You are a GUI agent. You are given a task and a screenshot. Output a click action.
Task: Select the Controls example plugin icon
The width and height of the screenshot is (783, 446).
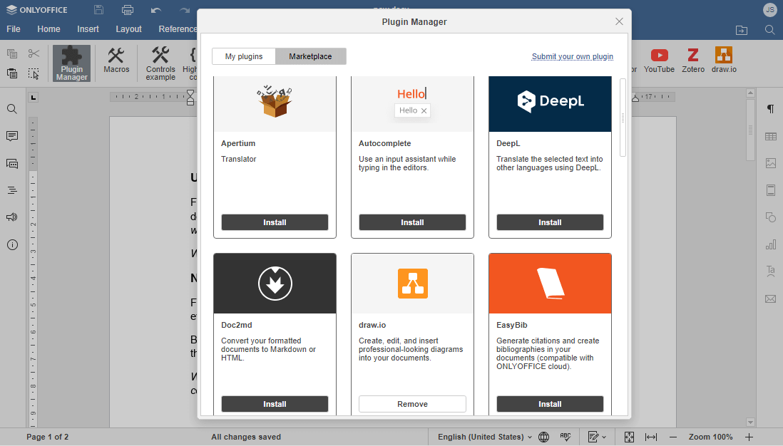tap(160, 63)
